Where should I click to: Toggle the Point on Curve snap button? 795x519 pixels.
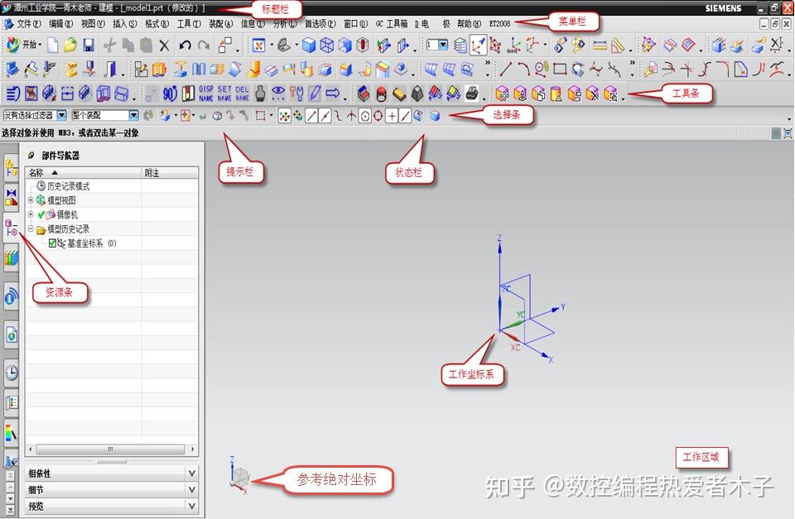click(405, 116)
